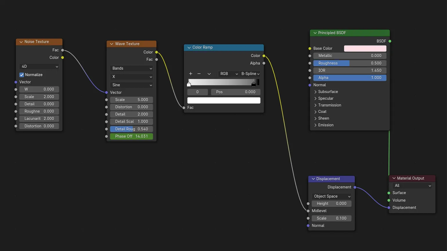Collapse the Wave Texture node header arrow

[x=111, y=44]
